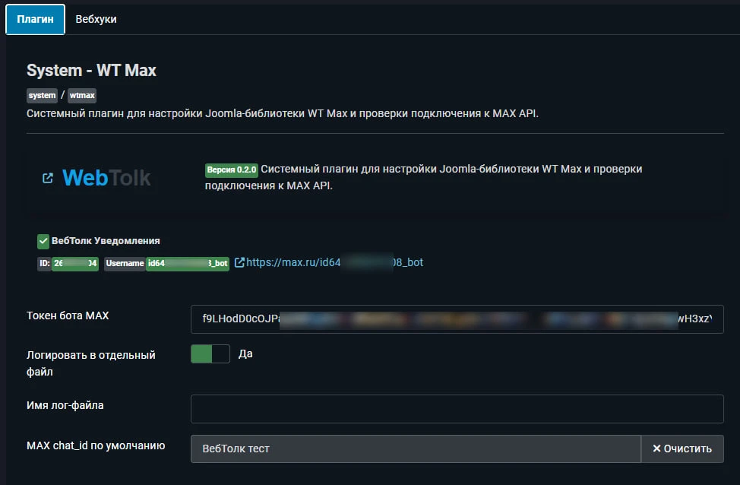Open the max.ru bot profile link
The width and height of the screenshot is (740, 485).
(334, 262)
